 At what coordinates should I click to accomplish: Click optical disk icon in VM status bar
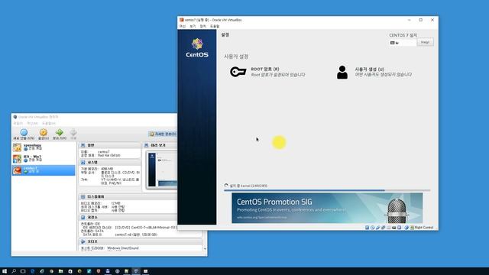click(x=372, y=228)
